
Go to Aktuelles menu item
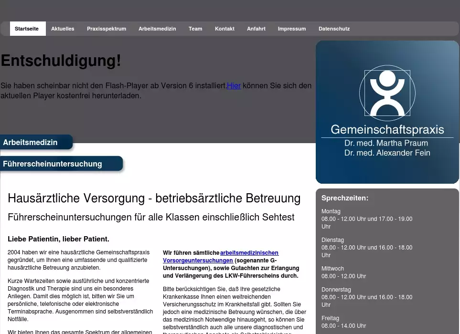[x=63, y=29]
